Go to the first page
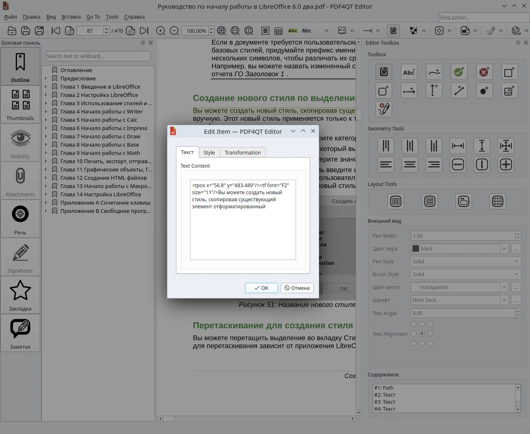530x434 pixels. (56, 31)
